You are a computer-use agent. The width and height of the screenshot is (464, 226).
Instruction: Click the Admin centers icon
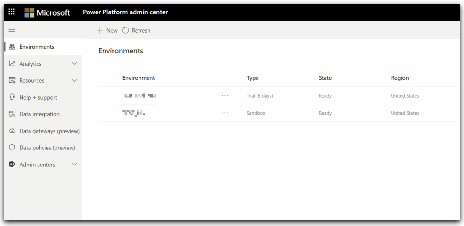point(12,165)
